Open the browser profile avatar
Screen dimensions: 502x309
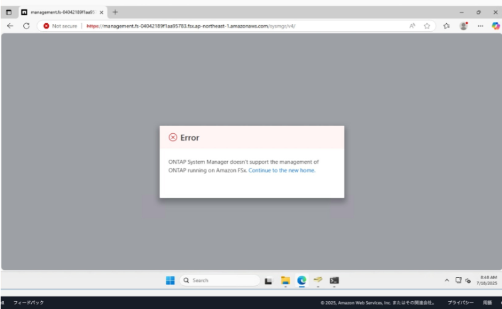pyautogui.click(x=463, y=26)
